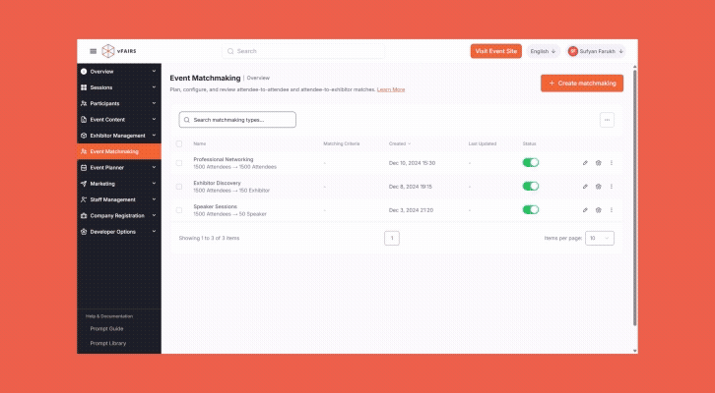Select Prompt Library in sidebar
Viewport: 715px width, 393px height.
(107, 343)
